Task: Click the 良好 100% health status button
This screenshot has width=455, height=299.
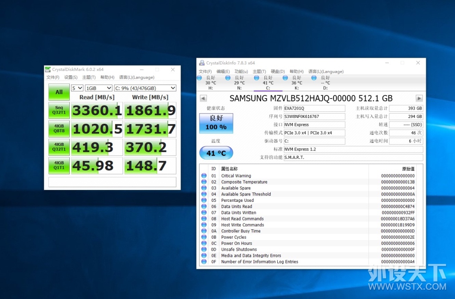Action: (x=216, y=123)
